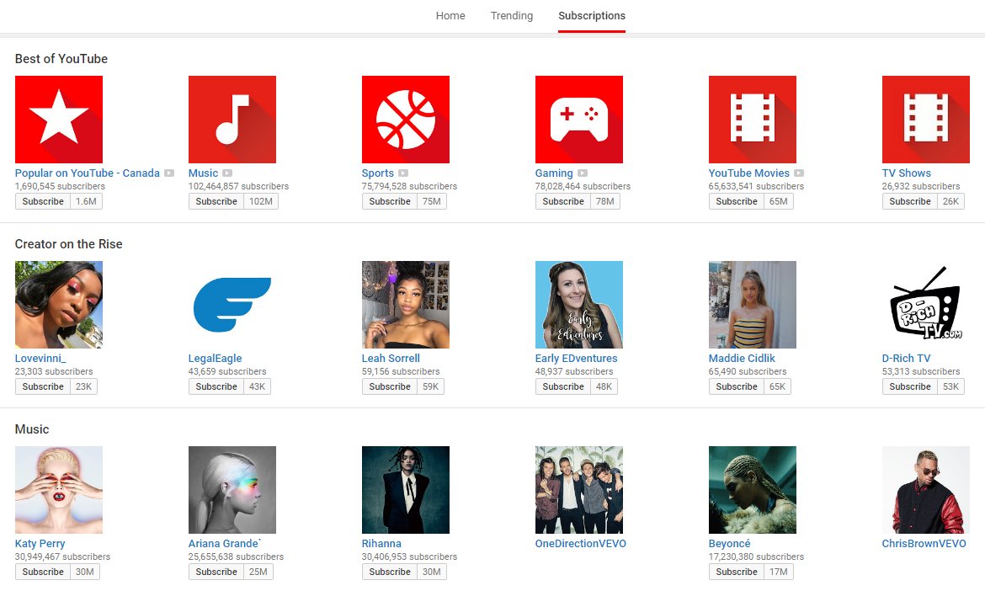The image size is (985, 591).
Task: Open the Rihanna name link
Action: click(381, 544)
